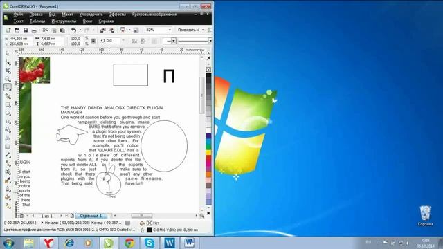The height and width of the screenshot is (249, 443).
Task: Add a page after the last
Action: [72, 216]
